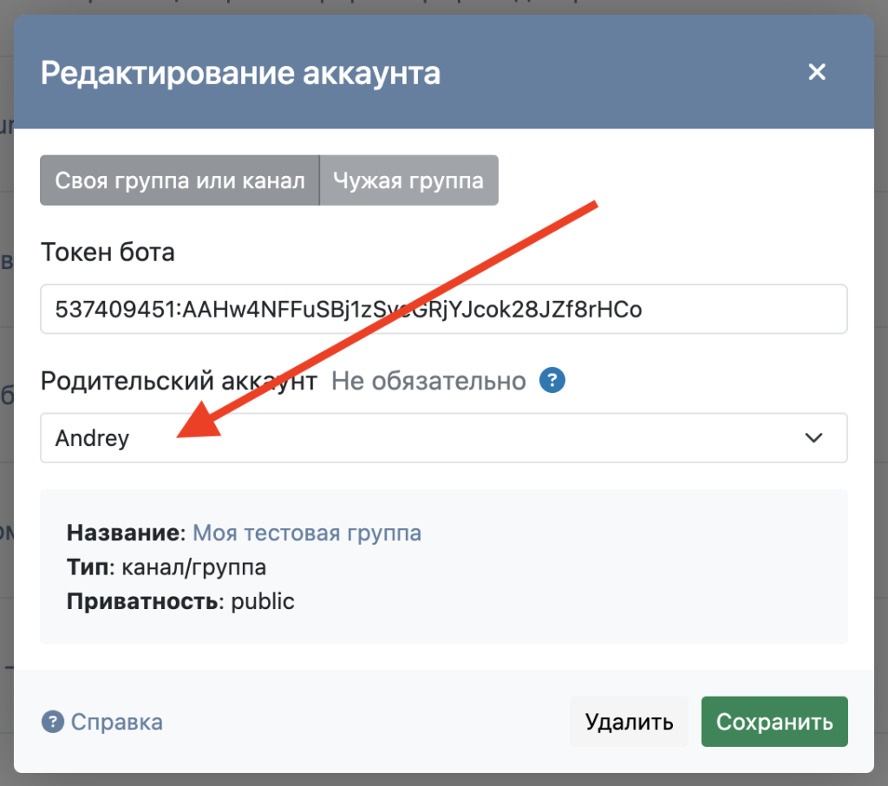Viewport: 888px width, 786px height.
Task: Click the Тип: канал/группа info line
Action: pos(166,567)
